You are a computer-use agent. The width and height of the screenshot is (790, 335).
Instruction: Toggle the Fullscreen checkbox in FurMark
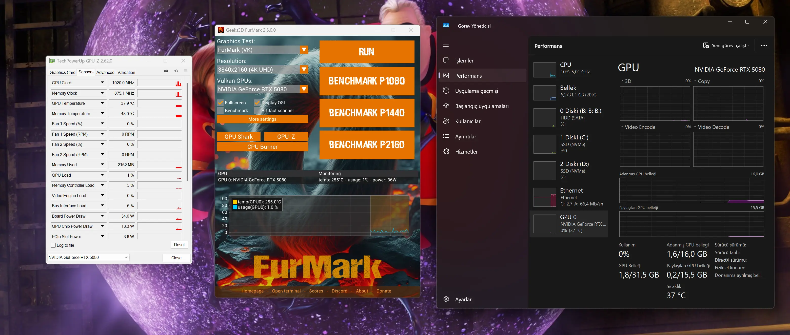click(221, 103)
